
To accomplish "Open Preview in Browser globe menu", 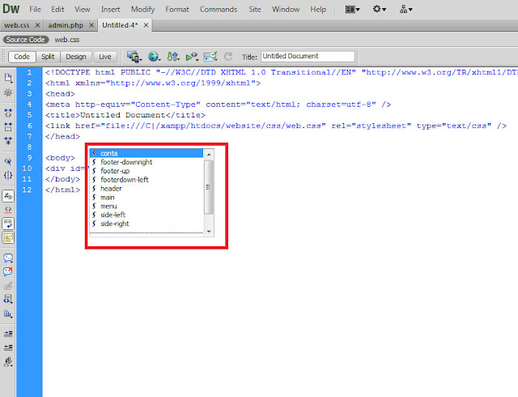I will tap(154, 57).
